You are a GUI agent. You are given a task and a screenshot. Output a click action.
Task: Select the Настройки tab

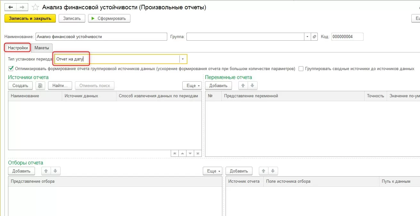(18, 48)
